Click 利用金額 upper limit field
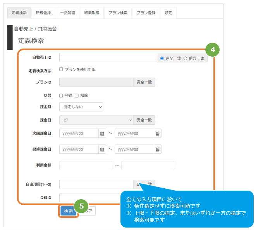This screenshot has height=233, width=263. click(148, 165)
